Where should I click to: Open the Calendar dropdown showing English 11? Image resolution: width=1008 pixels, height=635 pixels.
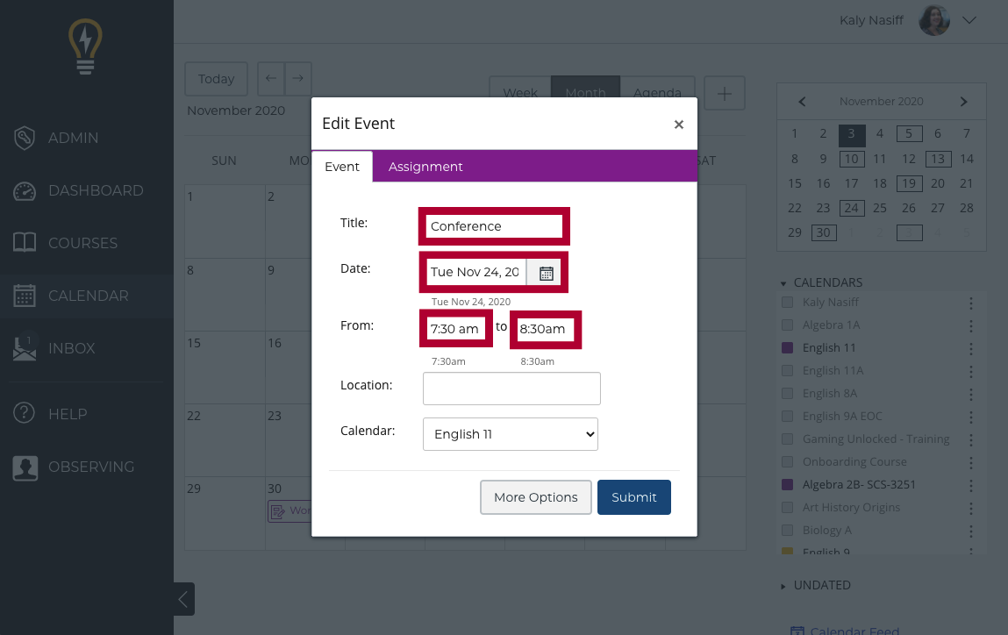pos(511,434)
